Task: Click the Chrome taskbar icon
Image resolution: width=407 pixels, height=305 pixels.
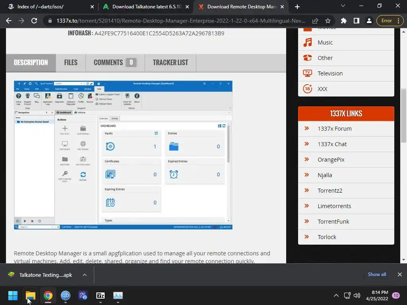Action: (48, 295)
